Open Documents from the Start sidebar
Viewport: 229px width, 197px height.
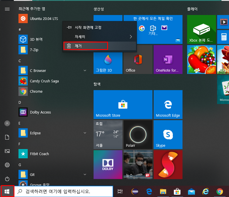[x=7, y=137]
